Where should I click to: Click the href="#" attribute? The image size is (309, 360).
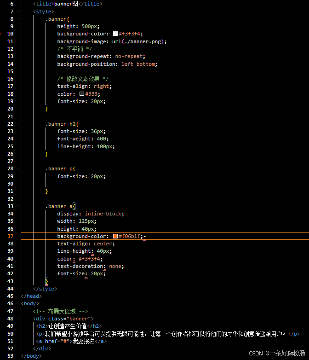[57, 341]
